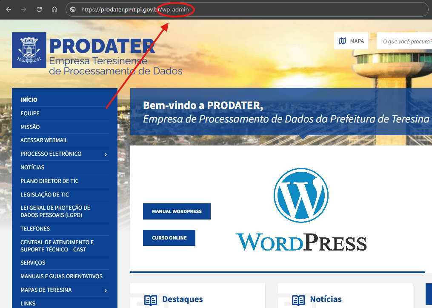Click the CURSO ONLINE button

(x=169, y=238)
